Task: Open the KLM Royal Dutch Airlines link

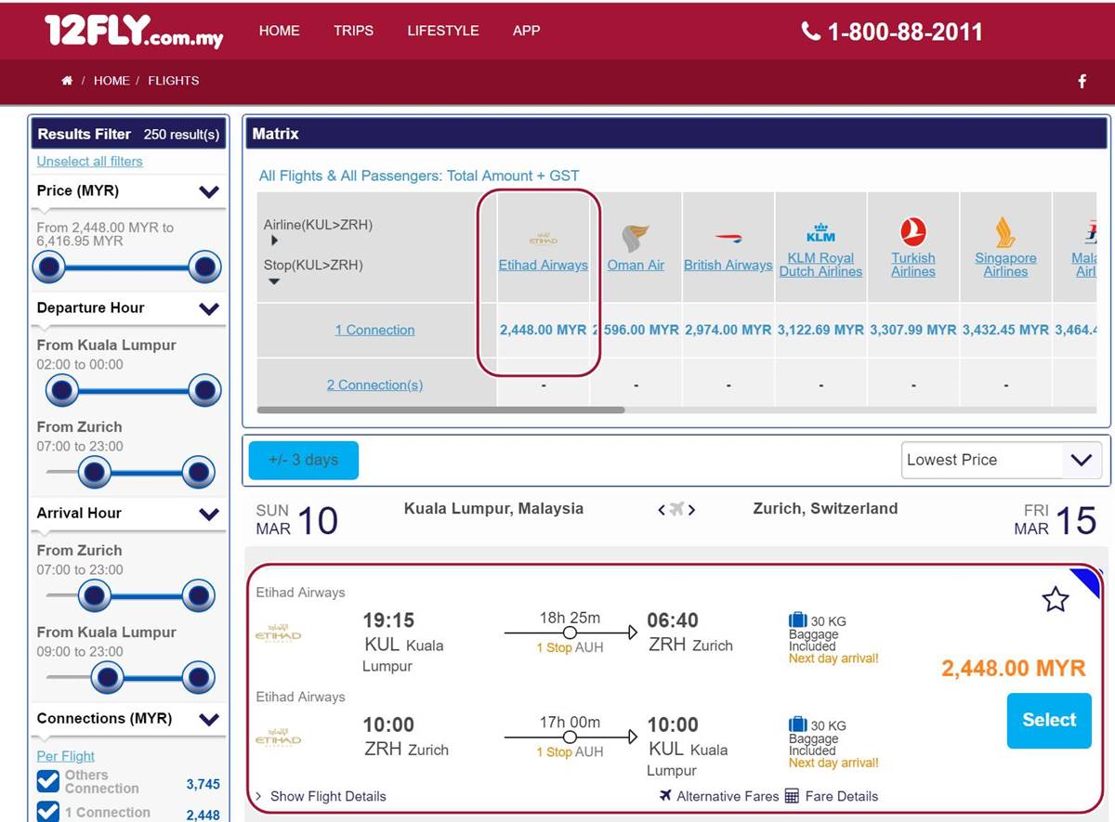Action: 820,265
